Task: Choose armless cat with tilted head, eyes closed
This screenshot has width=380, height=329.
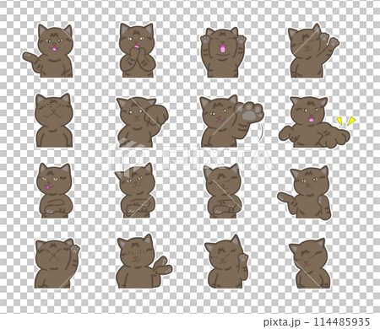Action: point(311,263)
